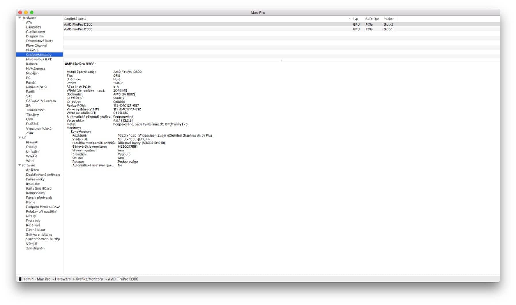Click the pane splitter handle dot
The height and width of the screenshot is (305, 516).
282,60
